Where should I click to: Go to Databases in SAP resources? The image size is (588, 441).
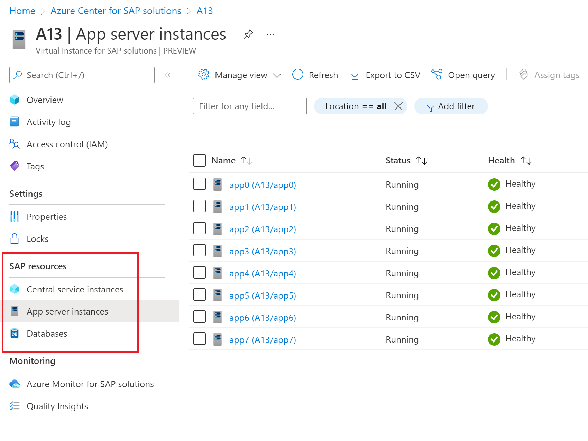(x=47, y=334)
